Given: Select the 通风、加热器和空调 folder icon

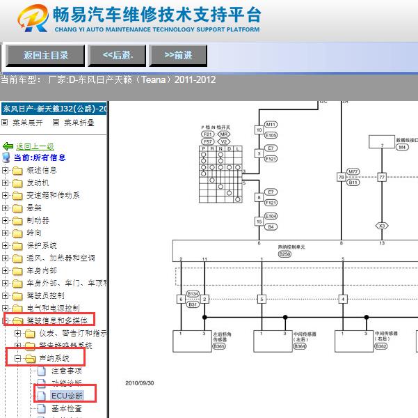Looking at the screenshot, I should point(17,258).
